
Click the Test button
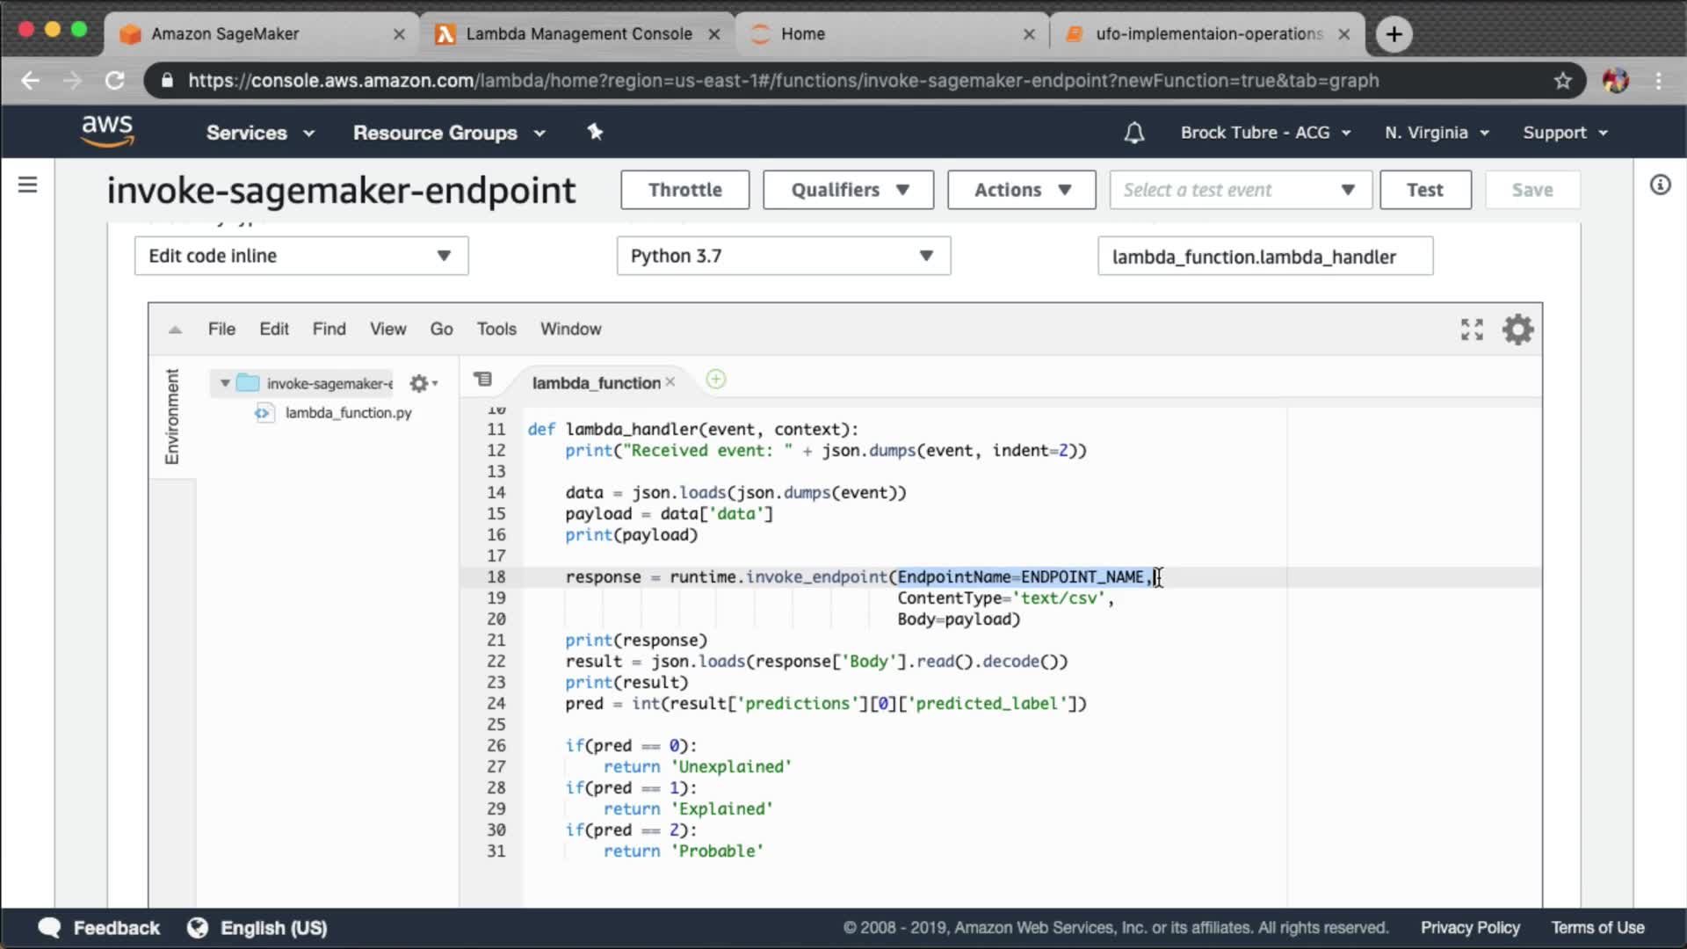[x=1424, y=190]
